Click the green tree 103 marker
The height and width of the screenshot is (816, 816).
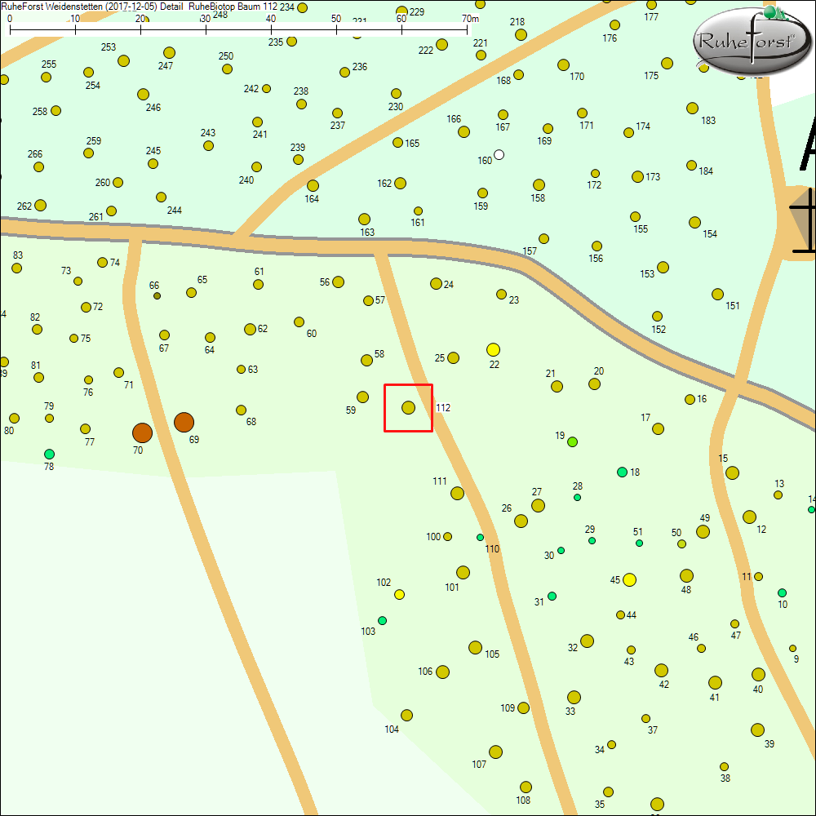point(382,620)
